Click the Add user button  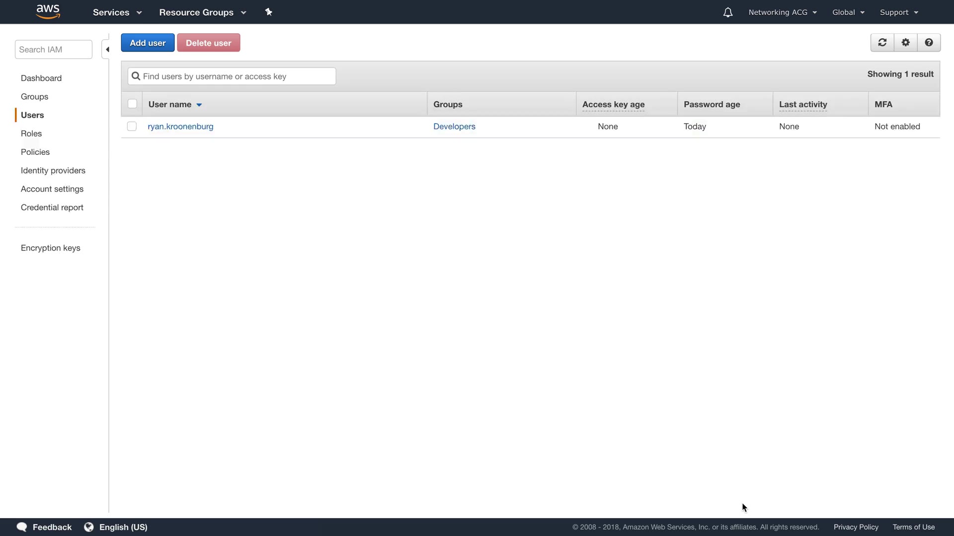tap(148, 43)
